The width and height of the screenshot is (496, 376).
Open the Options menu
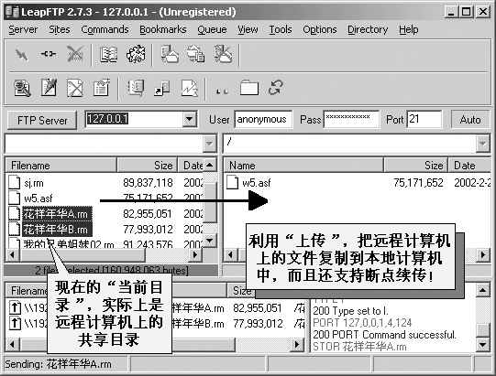319,29
